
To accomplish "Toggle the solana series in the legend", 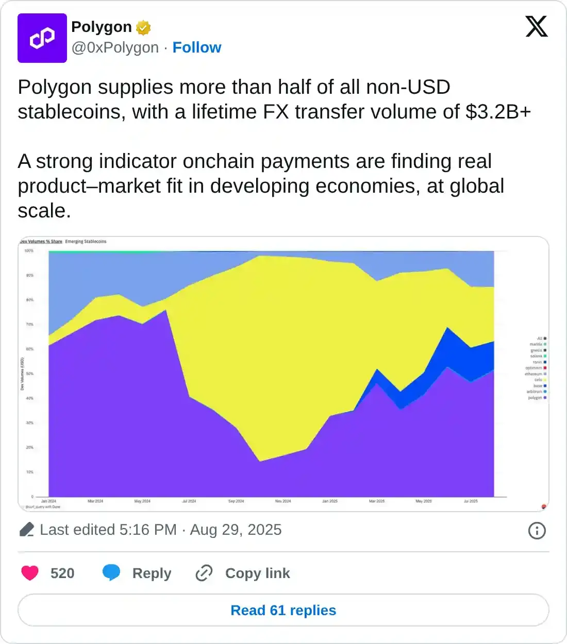I will [538, 356].
